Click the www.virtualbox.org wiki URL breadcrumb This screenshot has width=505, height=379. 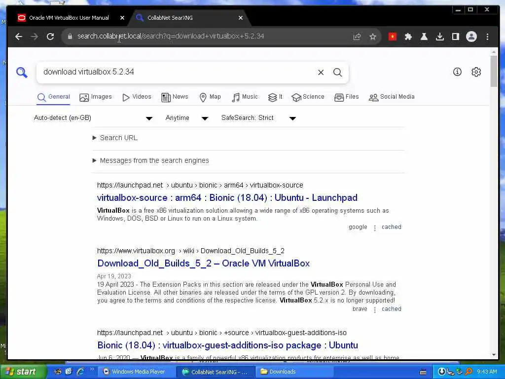(191, 251)
